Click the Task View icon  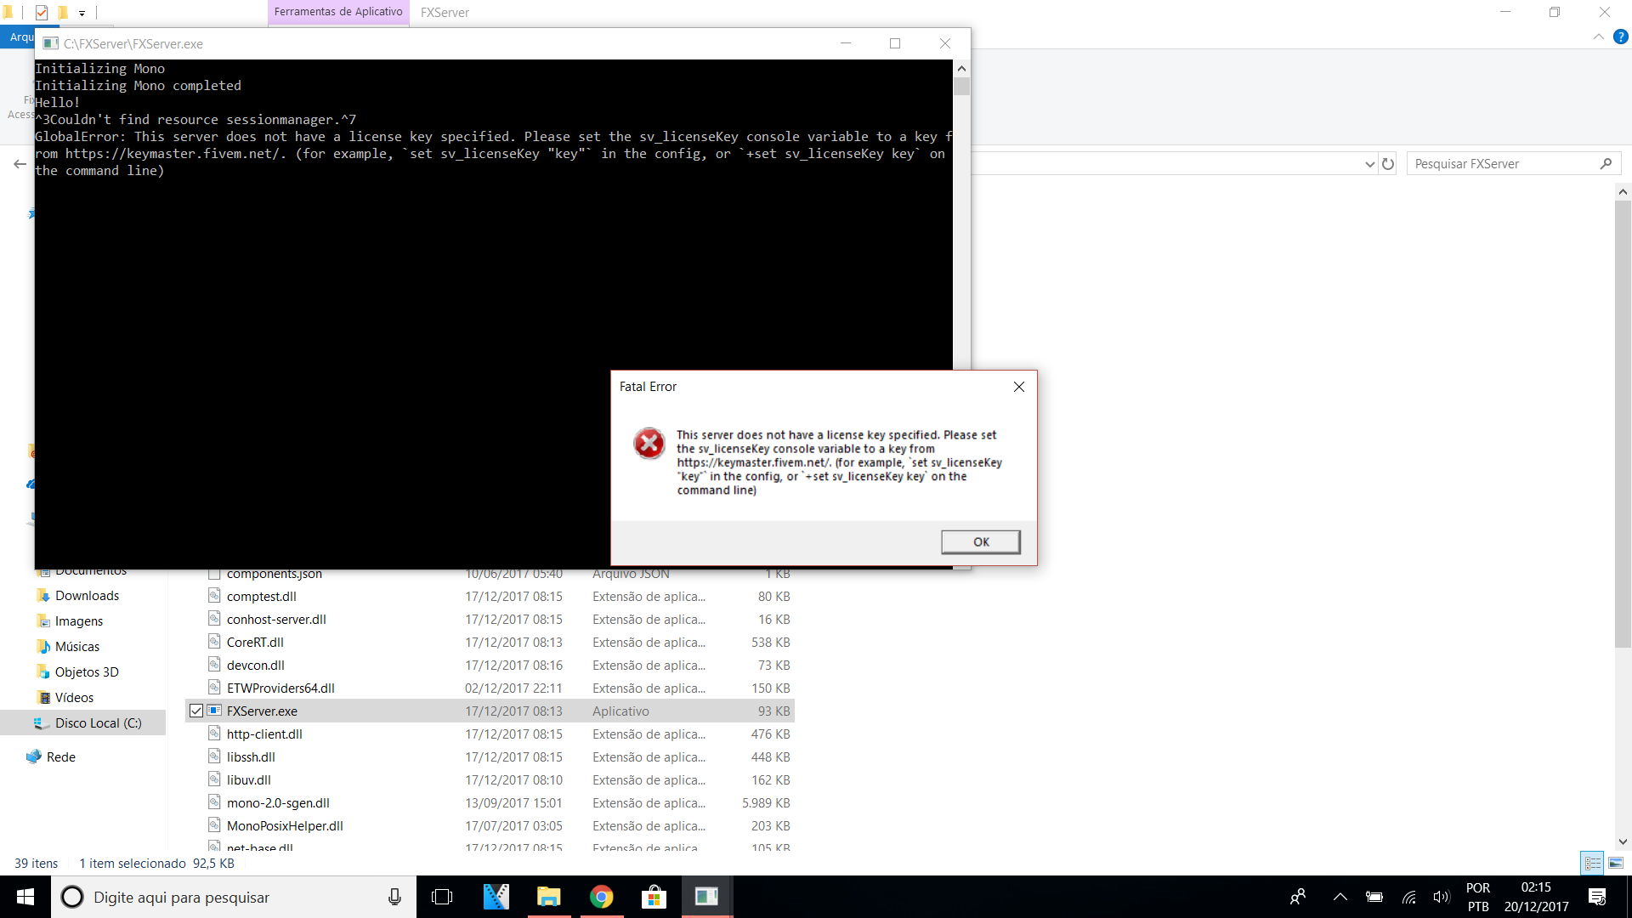442,897
